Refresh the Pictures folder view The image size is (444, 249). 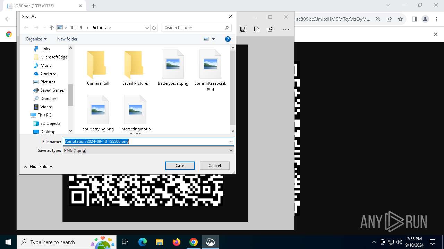(154, 28)
